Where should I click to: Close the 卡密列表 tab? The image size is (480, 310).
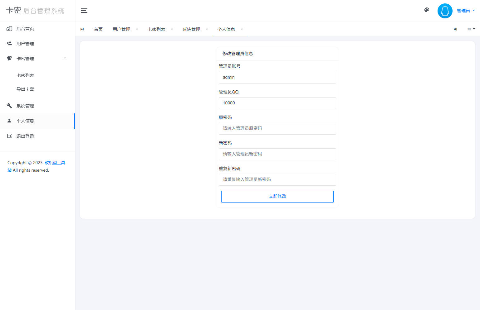point(172,29)
